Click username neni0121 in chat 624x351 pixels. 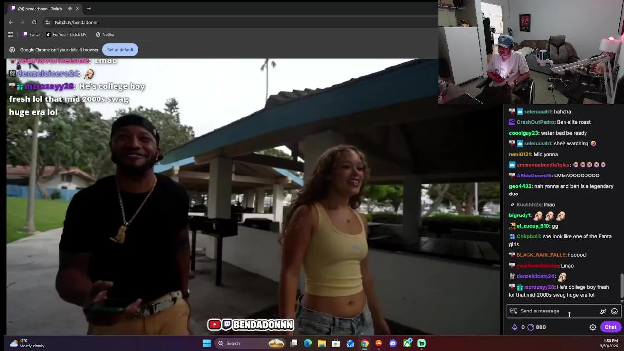pos(520,155)
